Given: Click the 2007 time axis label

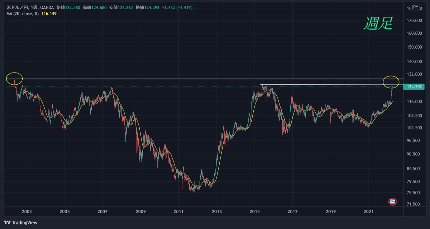Looking at the screenshot, I should click(103, 211).
